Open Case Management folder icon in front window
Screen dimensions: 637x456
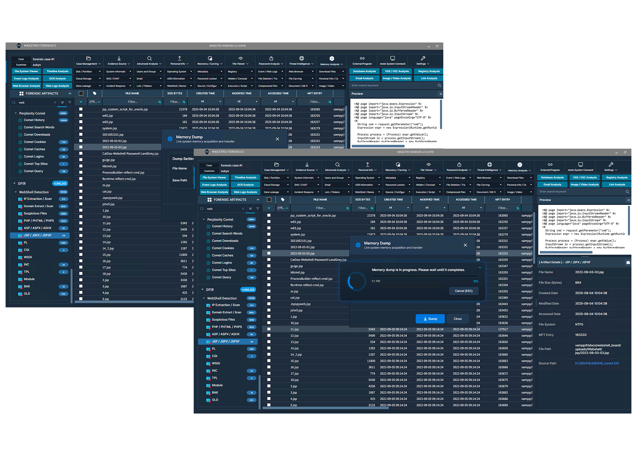[x=276, y=165]
